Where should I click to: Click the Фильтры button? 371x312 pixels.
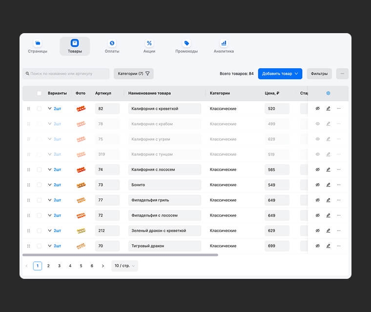319,74
